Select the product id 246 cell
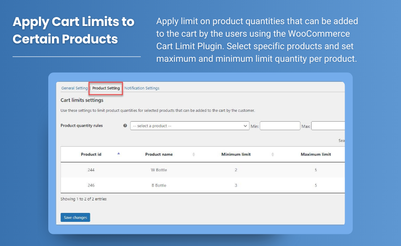This screenshot has height=246, width=401. pyautogui.click(x=91, y=185)
